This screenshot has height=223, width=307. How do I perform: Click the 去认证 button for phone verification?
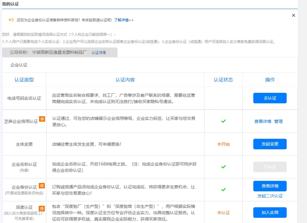(x=270, y=98)
